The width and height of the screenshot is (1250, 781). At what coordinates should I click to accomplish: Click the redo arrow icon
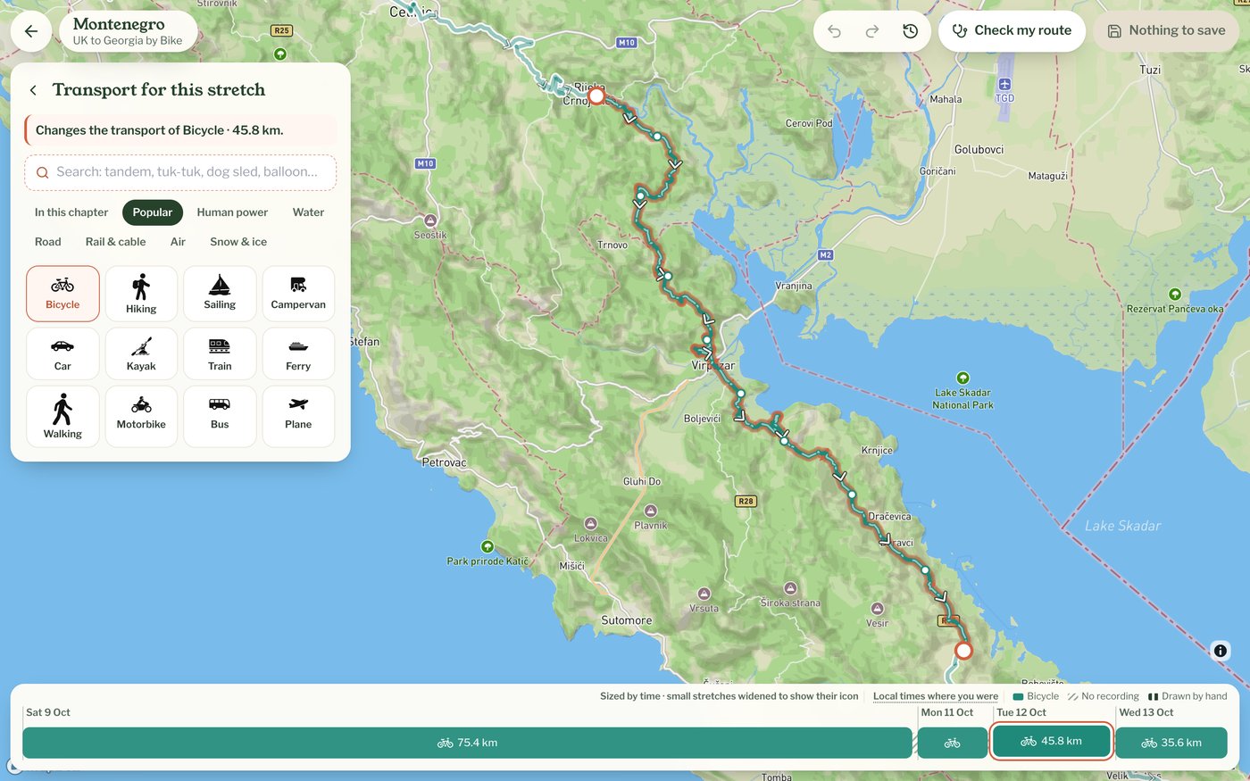click(x=872, y=31)
